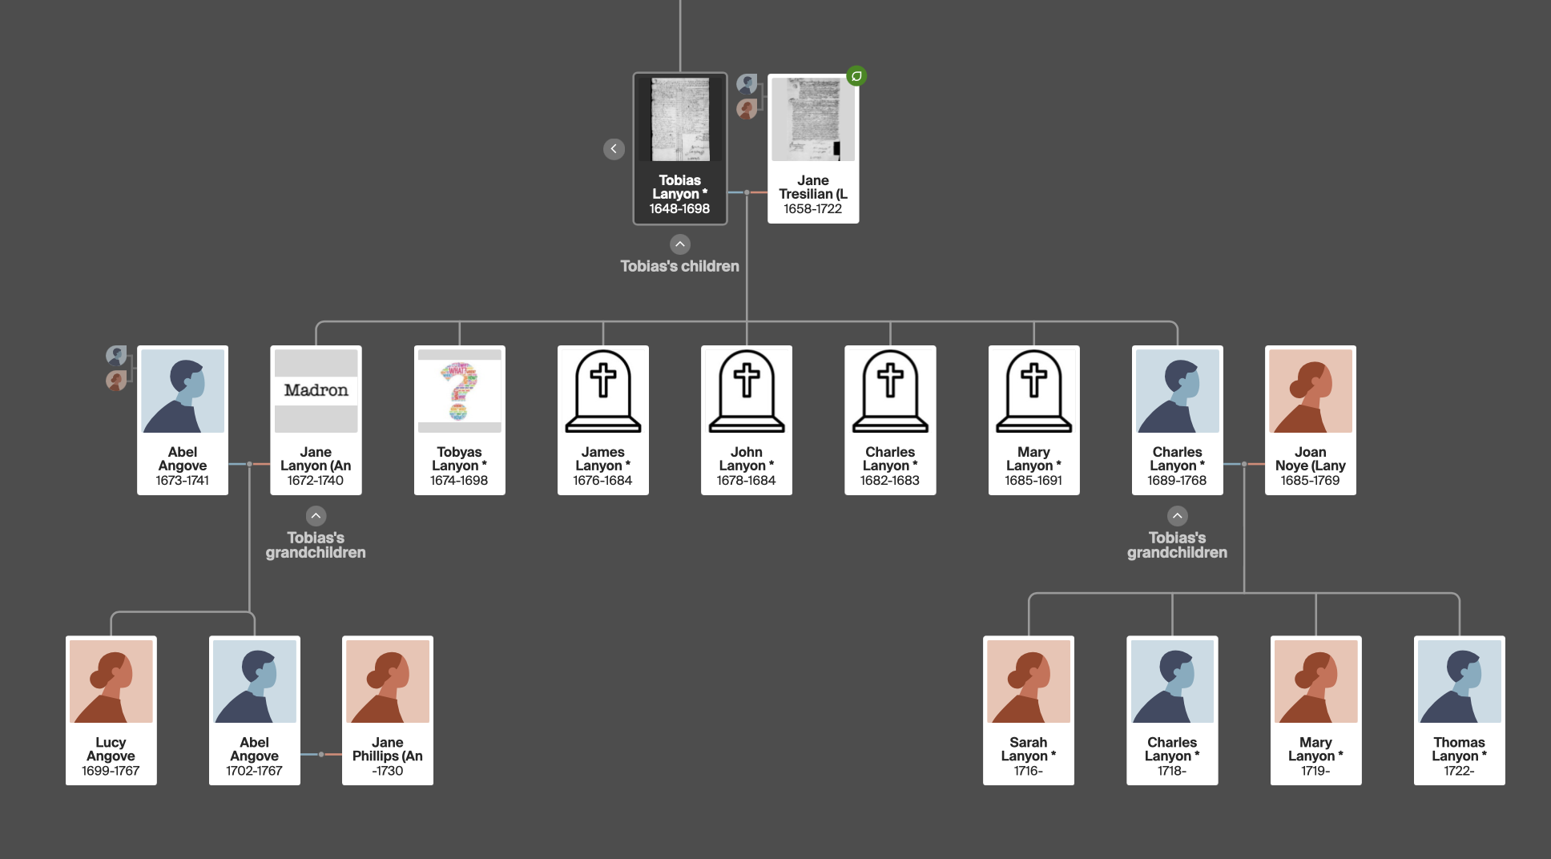
Task: Select Sarah Lanyon born 1716
Action: (x=1028, y=710)
